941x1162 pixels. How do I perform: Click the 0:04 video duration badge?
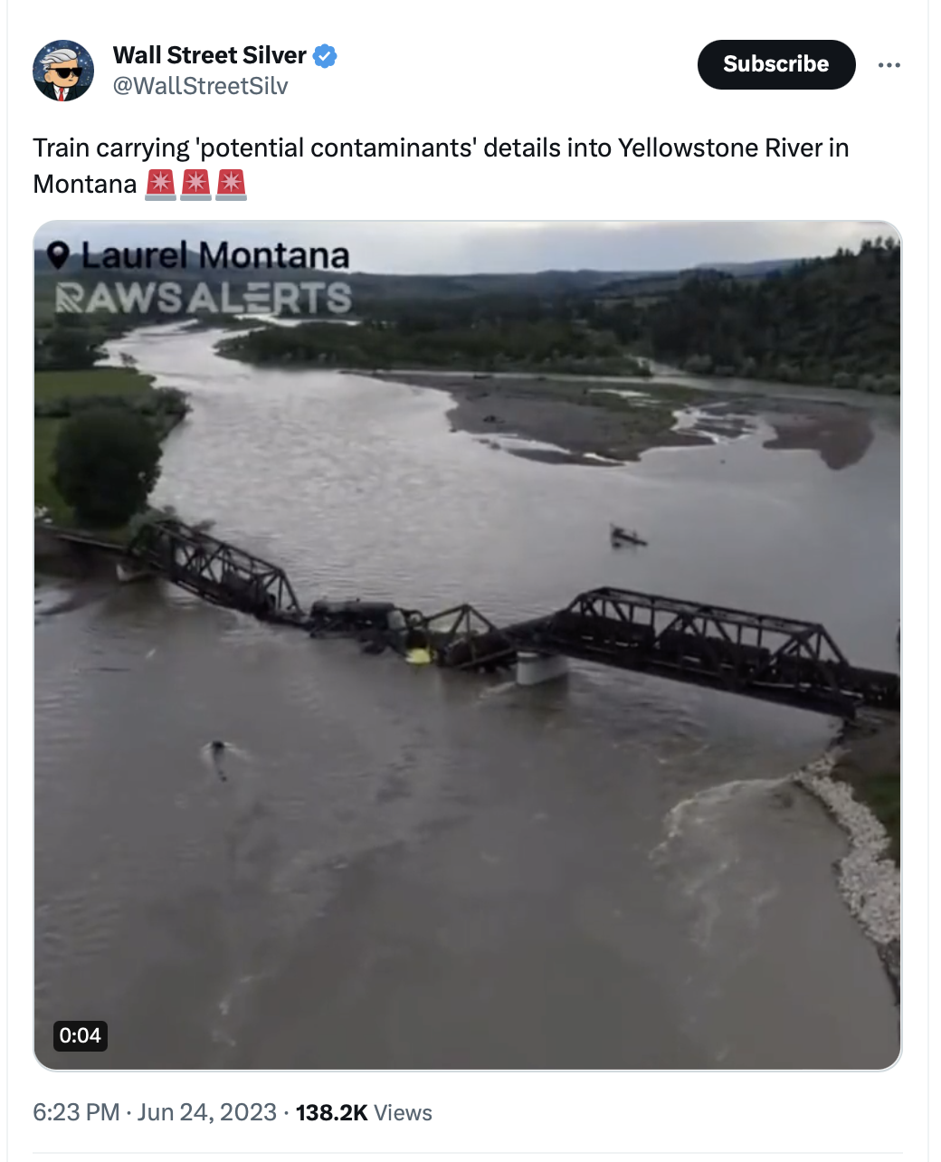pos(80,1035)
